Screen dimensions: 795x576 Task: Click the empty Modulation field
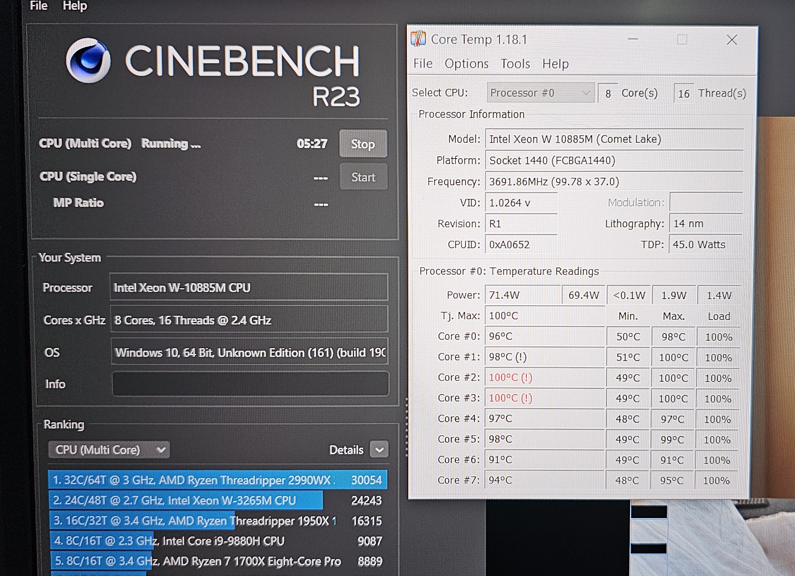click(x=706, y=203)
